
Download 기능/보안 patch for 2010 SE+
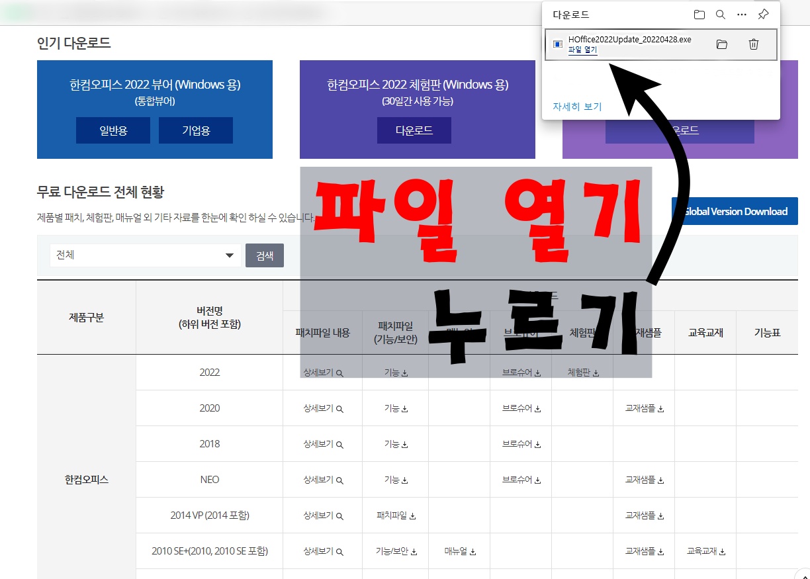(396, 551)
